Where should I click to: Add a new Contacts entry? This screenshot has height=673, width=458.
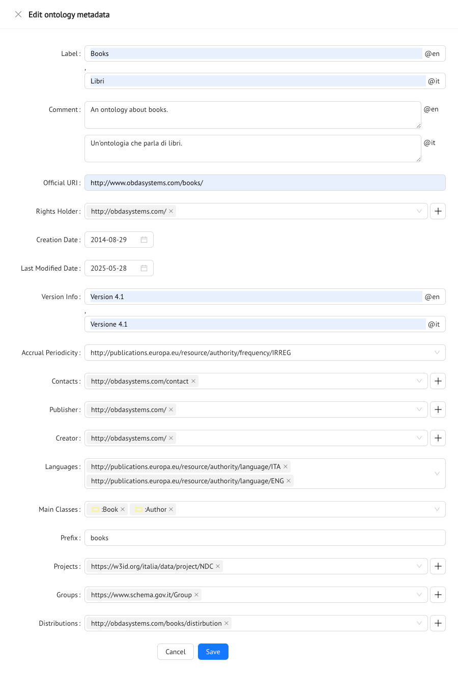pyautogui.click(x=438, y=381)
